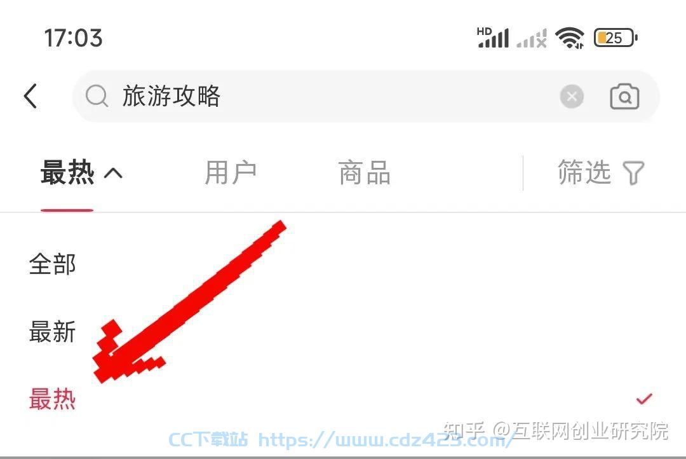
Task: Open the camera image search icon
Action: (624, 97)
